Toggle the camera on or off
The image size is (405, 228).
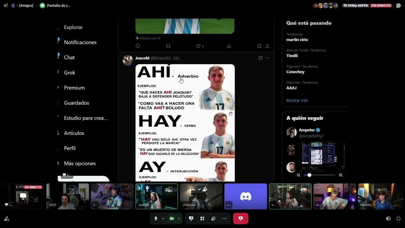click(172, 218)
